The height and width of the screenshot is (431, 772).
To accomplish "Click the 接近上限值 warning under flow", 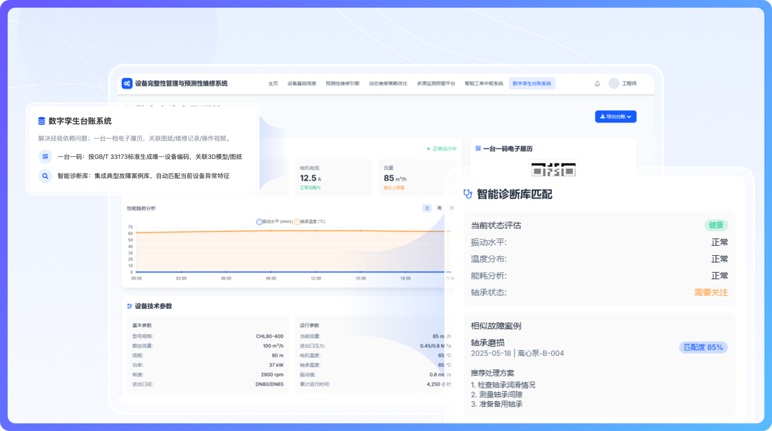I will pos(394,188).
